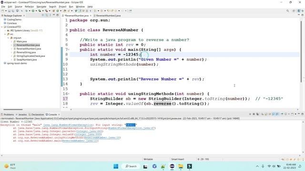
Task: Click the Previous Annotation toolbar icon
Action: (x=102, y=11)
